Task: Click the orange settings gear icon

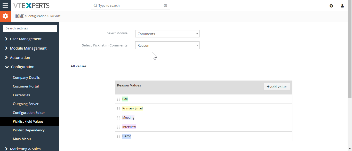Action: pyautogui.click(x=5, y=16)
